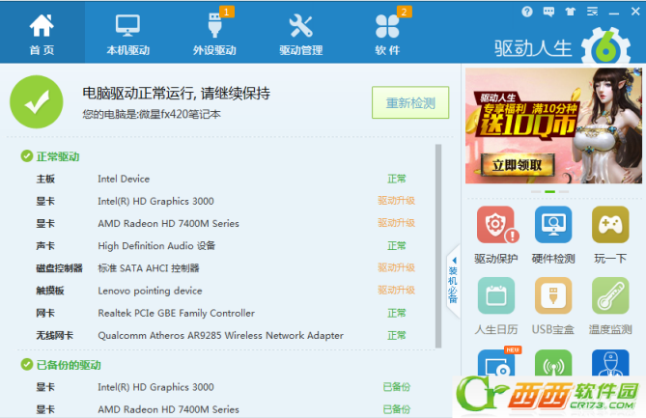Click 已备份 status for Intel(R) HD Graphics 3000
Screen dimensions: 646x418
tap(397, 387)
